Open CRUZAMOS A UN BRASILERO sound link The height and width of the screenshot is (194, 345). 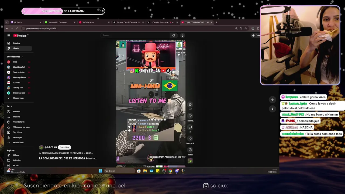(66, 153)
